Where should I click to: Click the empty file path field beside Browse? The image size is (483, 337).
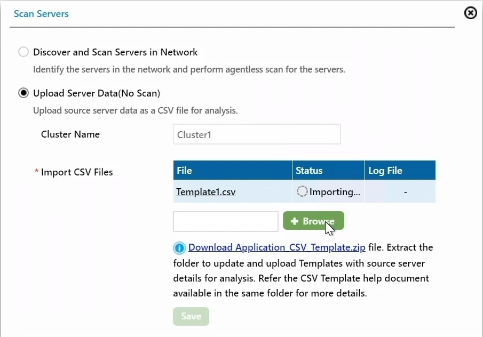pos(225,221)
